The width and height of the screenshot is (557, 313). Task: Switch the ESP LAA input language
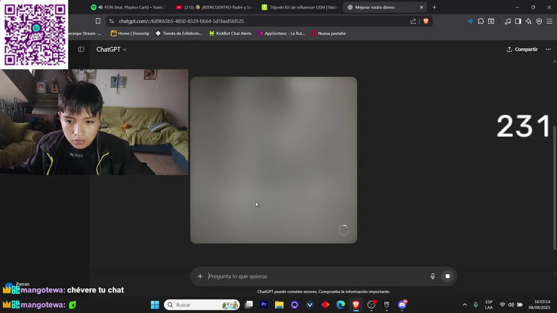(x=489, y=305)
